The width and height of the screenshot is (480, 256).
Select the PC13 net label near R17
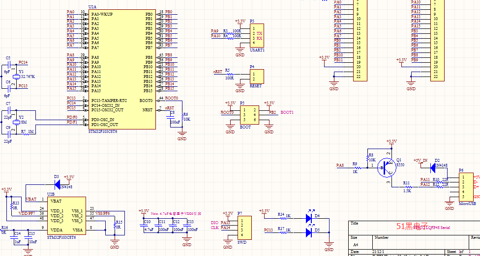click(x=269, y=230)
